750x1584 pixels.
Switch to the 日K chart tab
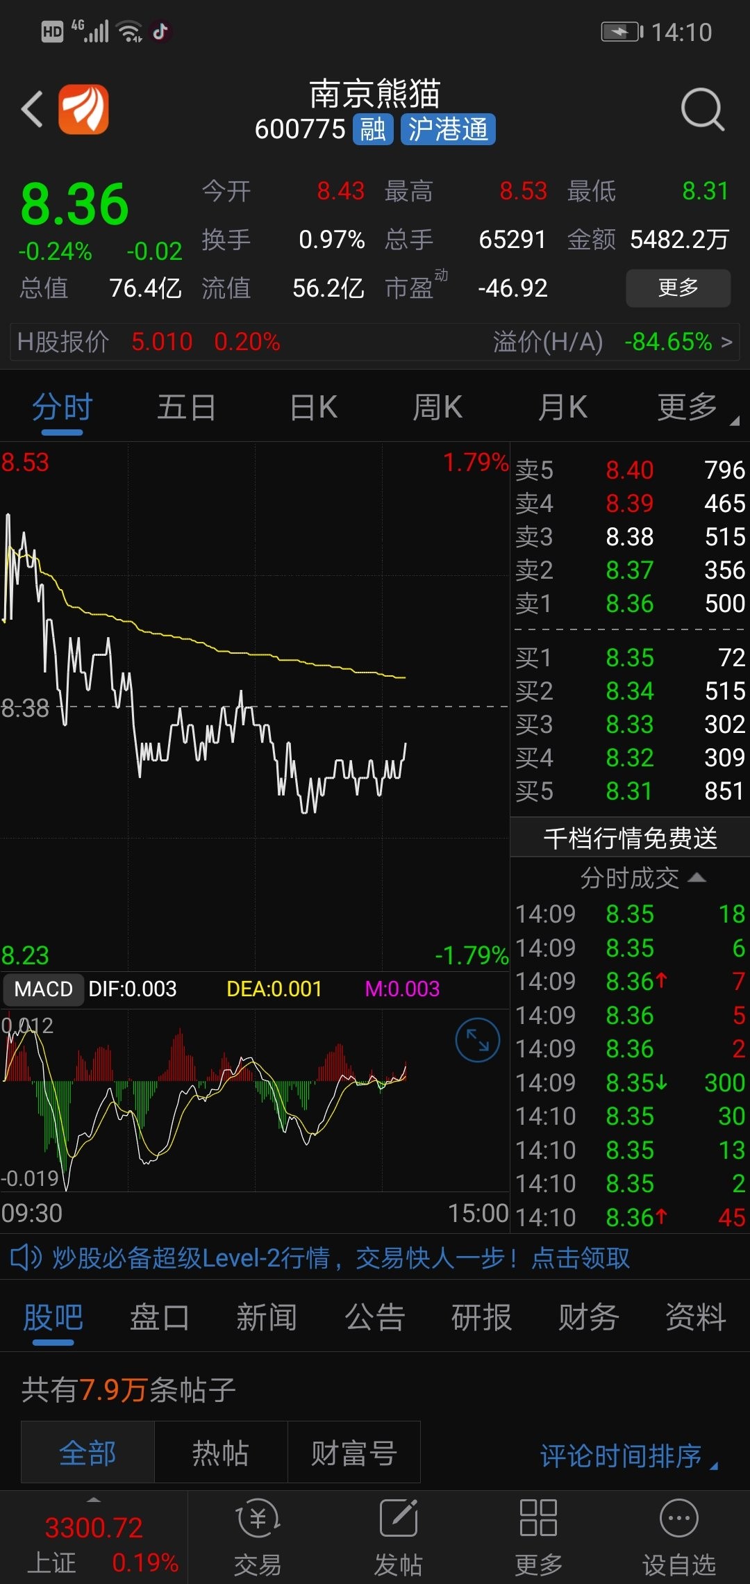coord(313,407)
